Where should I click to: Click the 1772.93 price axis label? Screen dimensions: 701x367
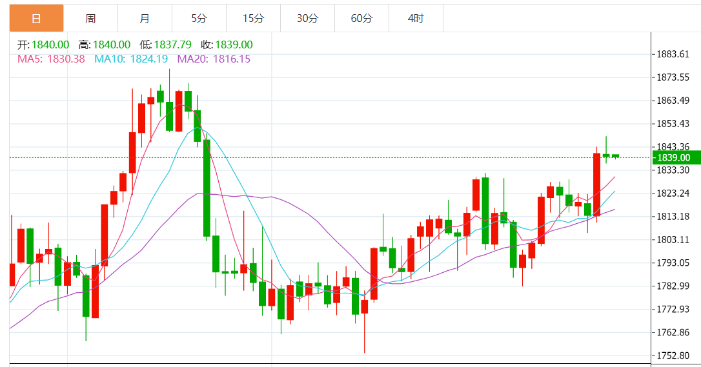673,309
